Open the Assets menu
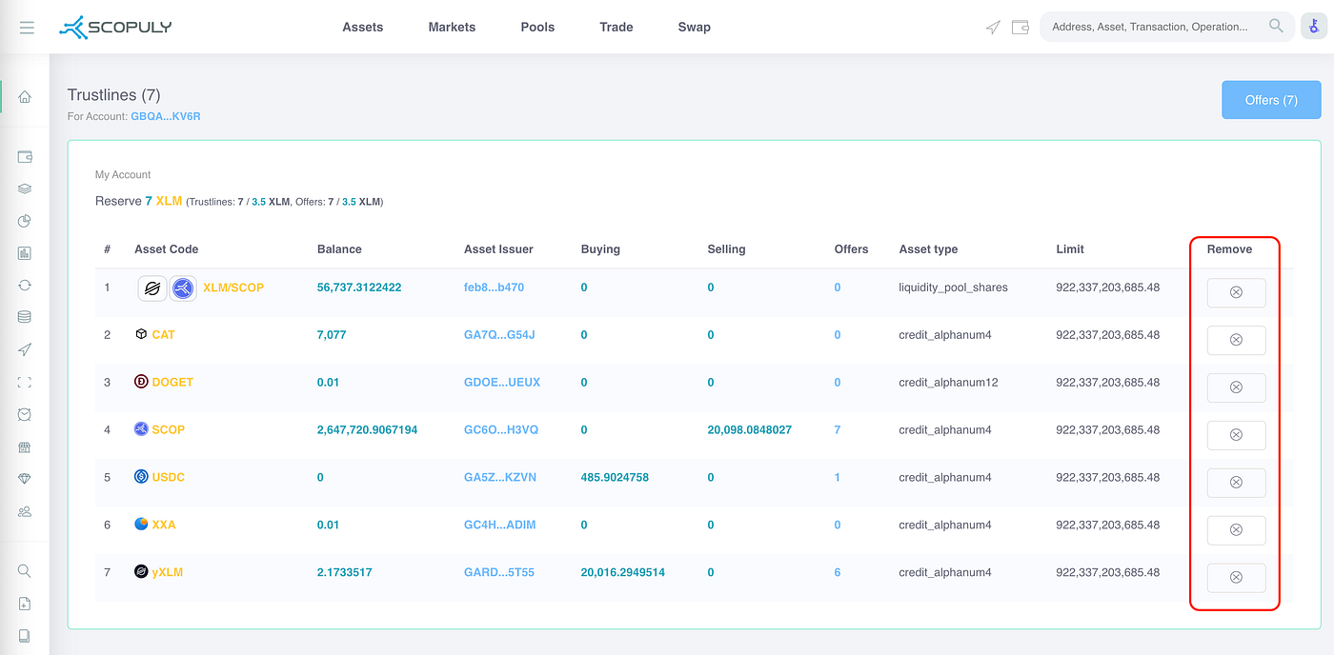Image resolution: width=1334 pixels, height=655 pixels. tap(362, 27)
